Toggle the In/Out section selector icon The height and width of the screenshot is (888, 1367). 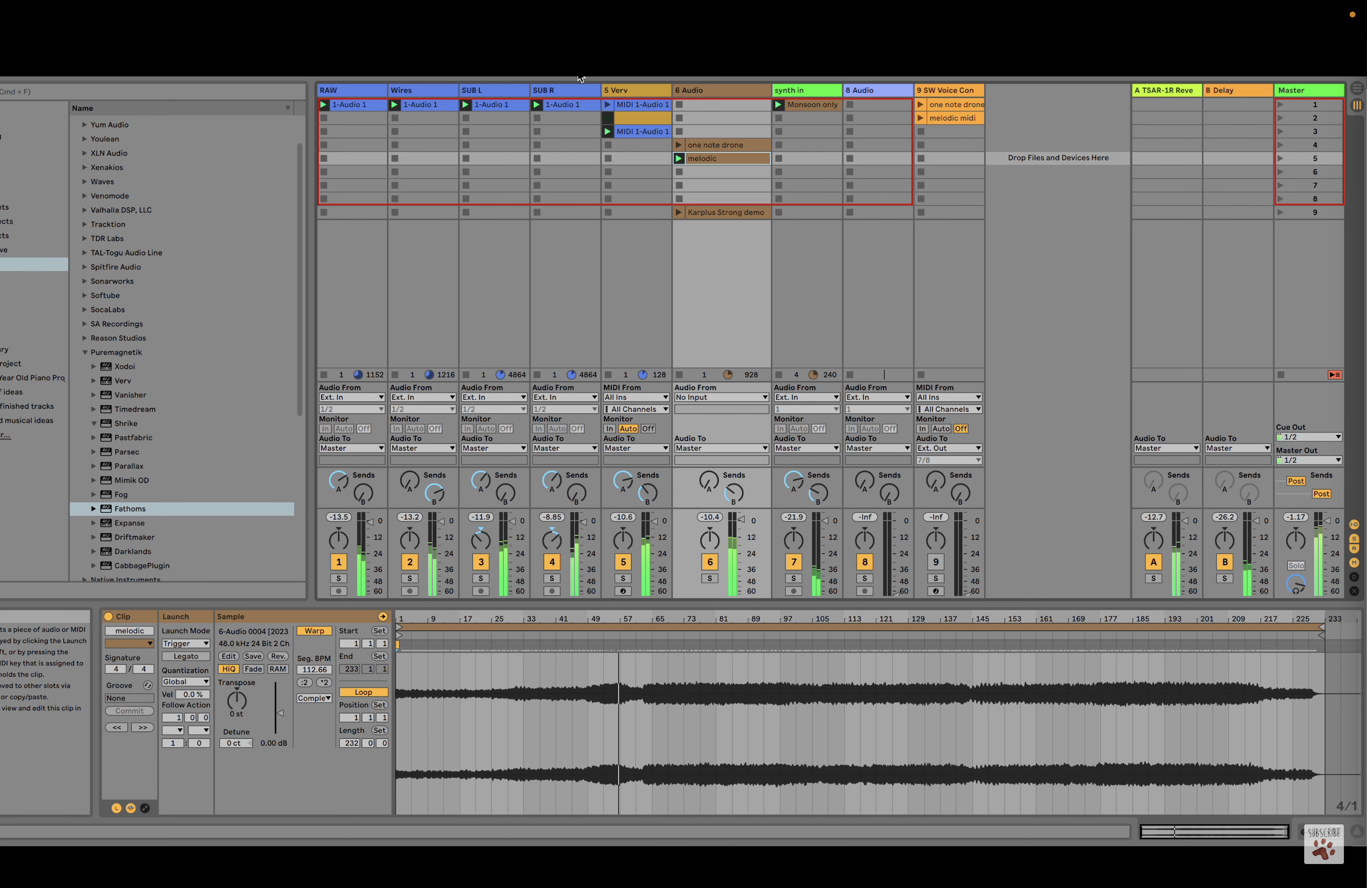pos(1354,524)
